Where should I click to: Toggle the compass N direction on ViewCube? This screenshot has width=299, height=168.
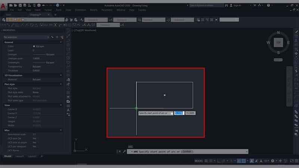pos(278,32)
